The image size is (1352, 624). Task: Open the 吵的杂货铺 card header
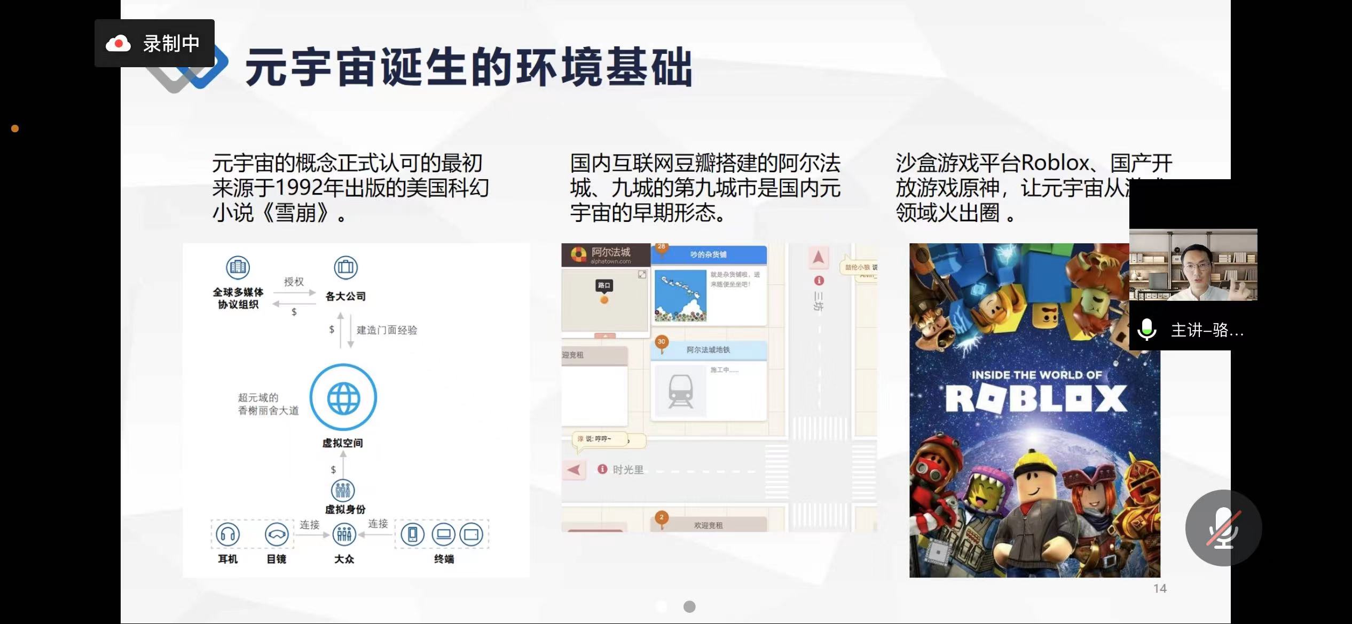709,254
